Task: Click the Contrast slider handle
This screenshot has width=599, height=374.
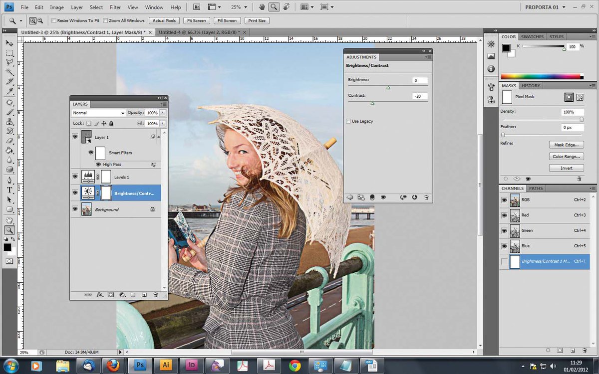Action: [x=372, y=104]
